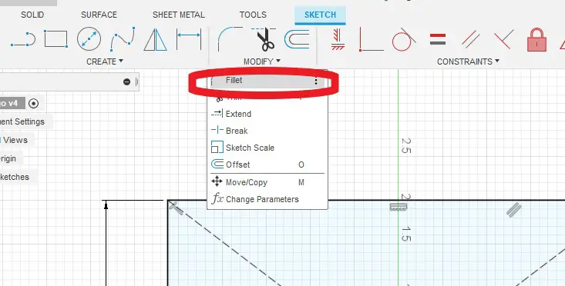
Task: Apply the Horizontal/Vertical constraint icon
Action: click(338, 39)
